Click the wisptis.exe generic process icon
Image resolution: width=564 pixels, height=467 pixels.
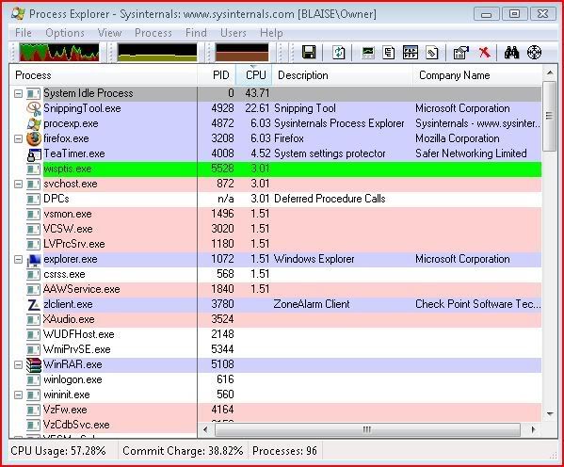[34, 169]
